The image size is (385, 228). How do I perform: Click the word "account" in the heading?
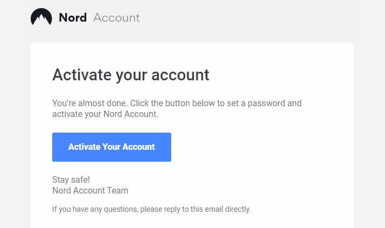pyautogui.click(x=180, y=75)
